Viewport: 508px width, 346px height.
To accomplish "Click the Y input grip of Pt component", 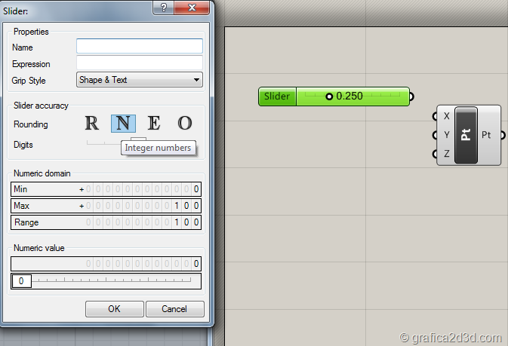I will click(436, 136).
